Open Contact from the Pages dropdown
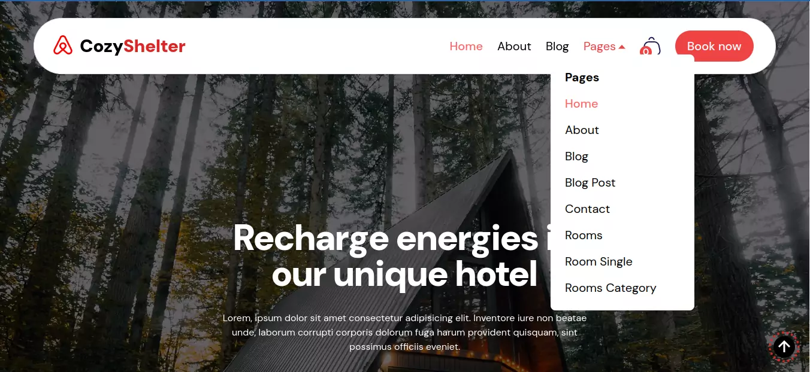Image resolution: width=810 pixels, height=372 pixels. point(587,209)
